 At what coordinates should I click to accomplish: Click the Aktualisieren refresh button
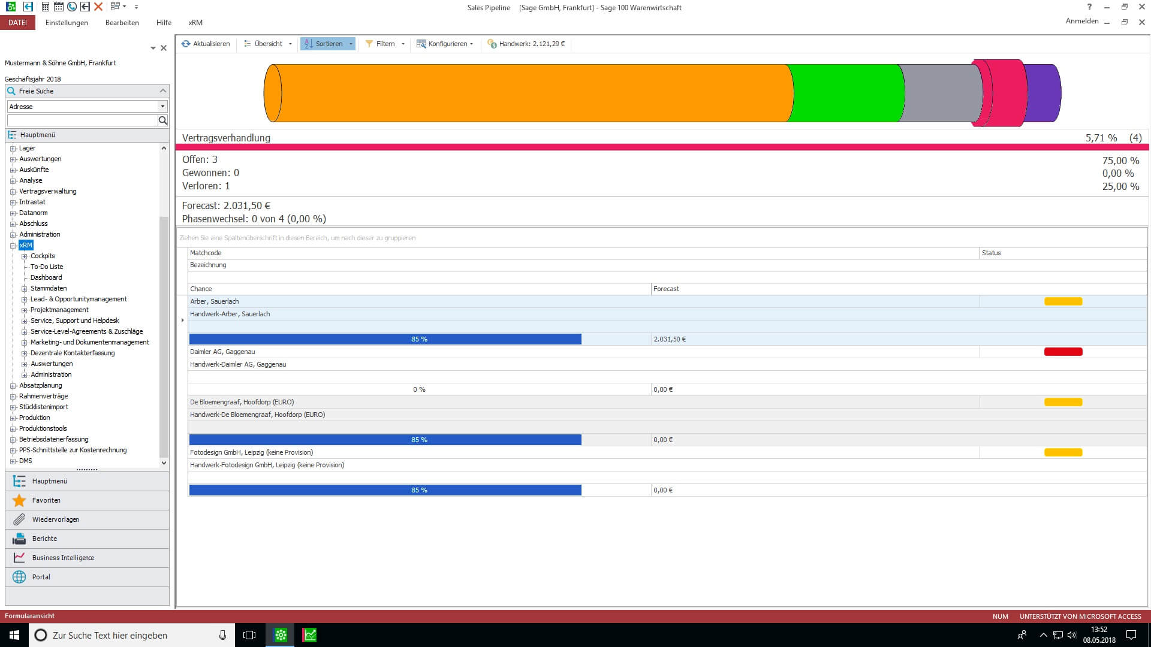[x=206, y=44]
